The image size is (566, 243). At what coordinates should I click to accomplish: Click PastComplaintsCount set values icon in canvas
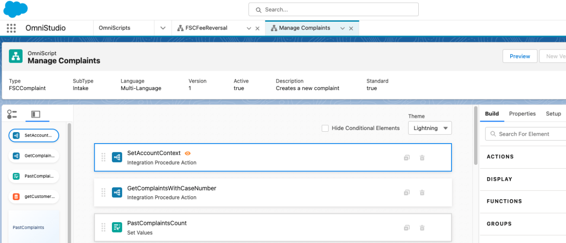pyautogui.click(x=117, y=228)
